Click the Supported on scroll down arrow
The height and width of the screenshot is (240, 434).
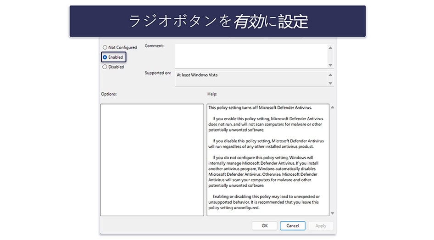(330, 83)
